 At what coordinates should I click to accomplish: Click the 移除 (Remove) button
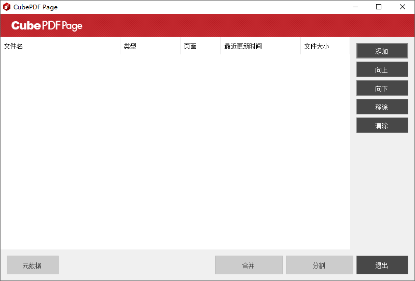point(382,107)
